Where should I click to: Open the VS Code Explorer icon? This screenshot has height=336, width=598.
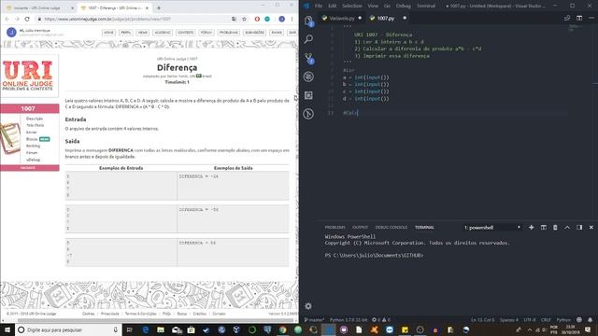click(308, 21)
